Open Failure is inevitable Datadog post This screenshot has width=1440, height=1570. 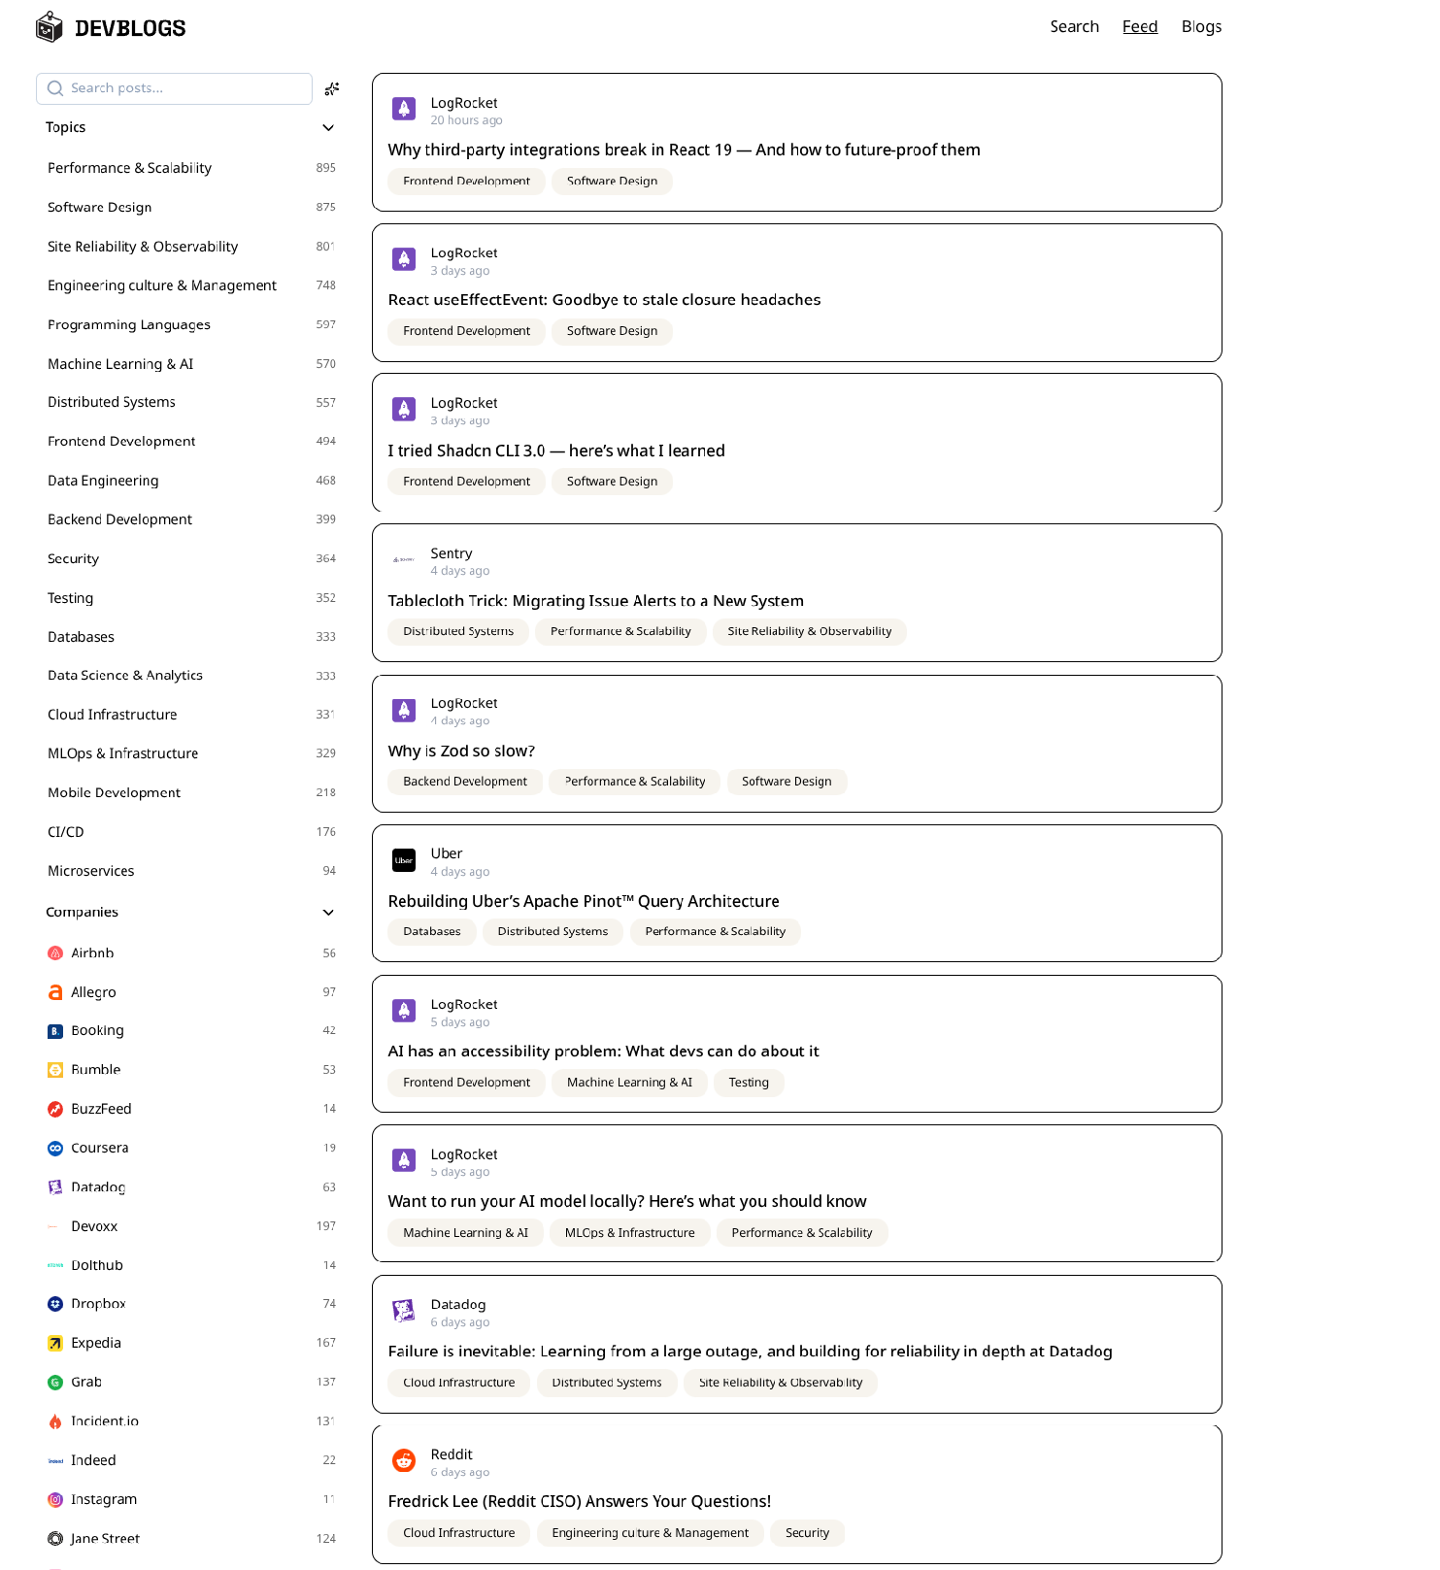click(750, 1352)
